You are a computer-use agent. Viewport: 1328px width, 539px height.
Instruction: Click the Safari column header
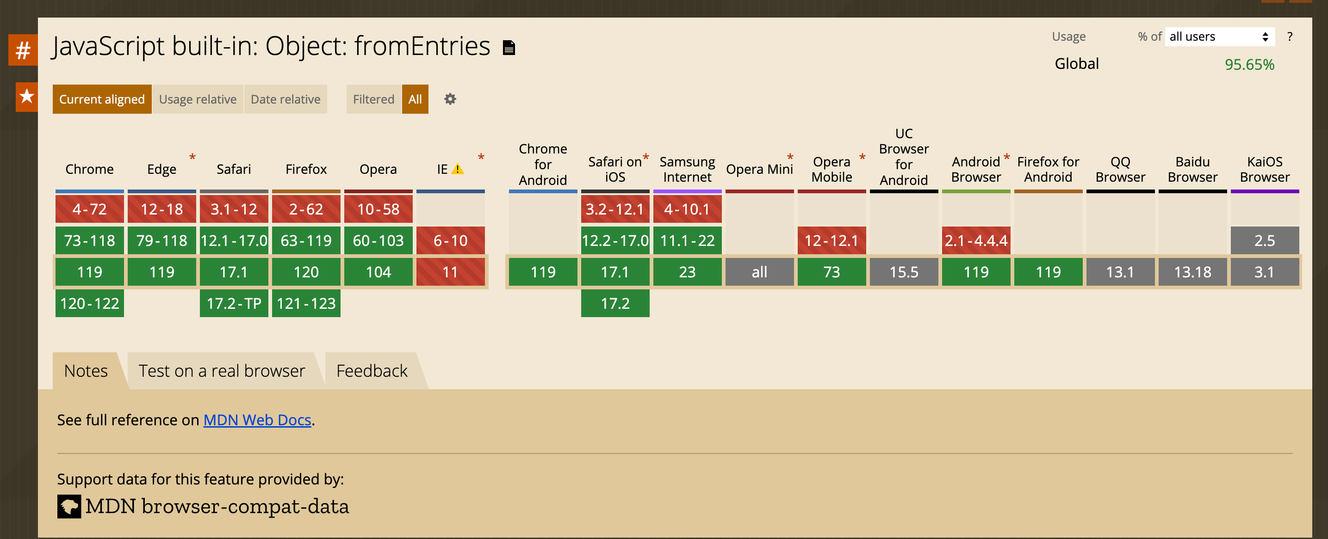point(234,169)
